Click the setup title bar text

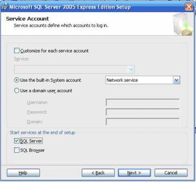tap(70, 7)
